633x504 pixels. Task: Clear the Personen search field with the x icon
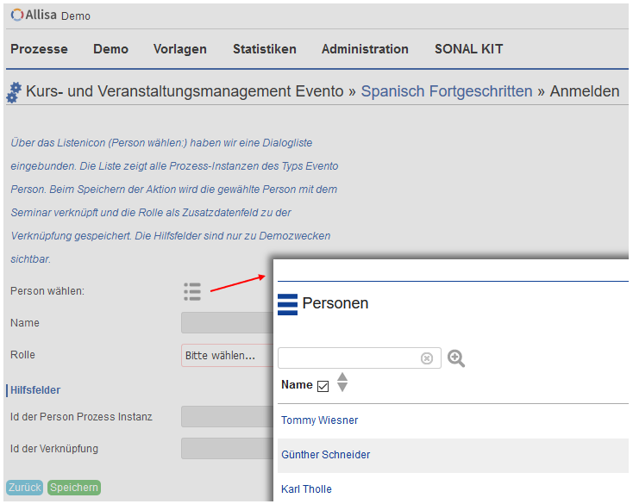click(x=427, y=358)
